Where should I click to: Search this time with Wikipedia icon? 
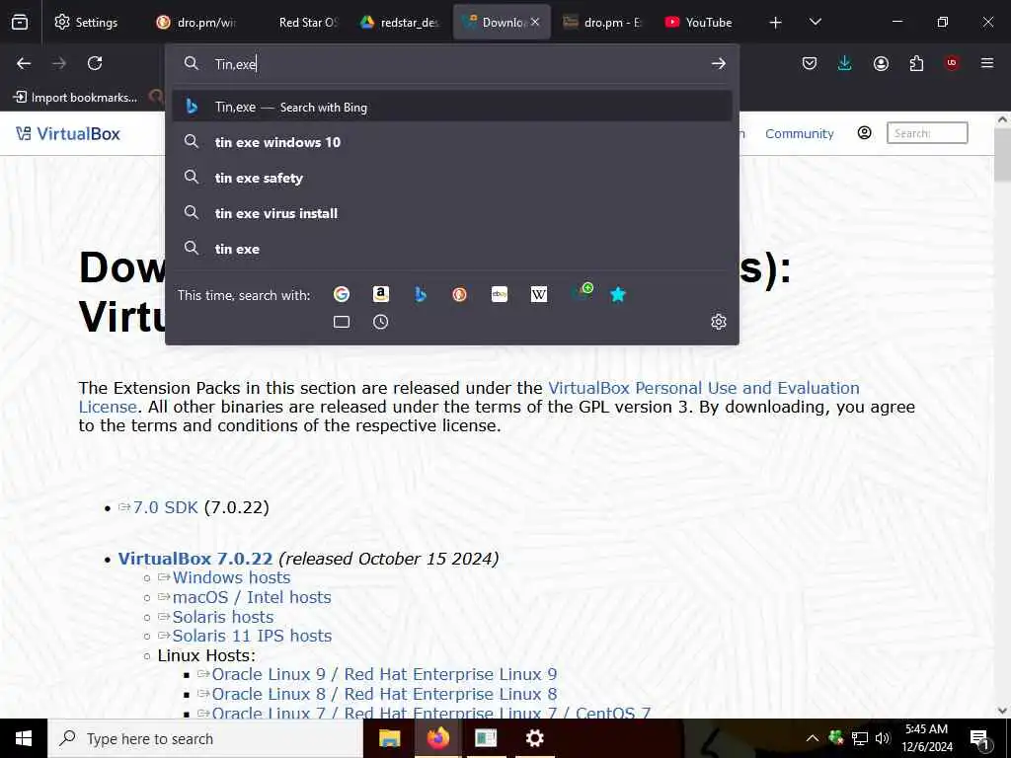coord(539,294)
